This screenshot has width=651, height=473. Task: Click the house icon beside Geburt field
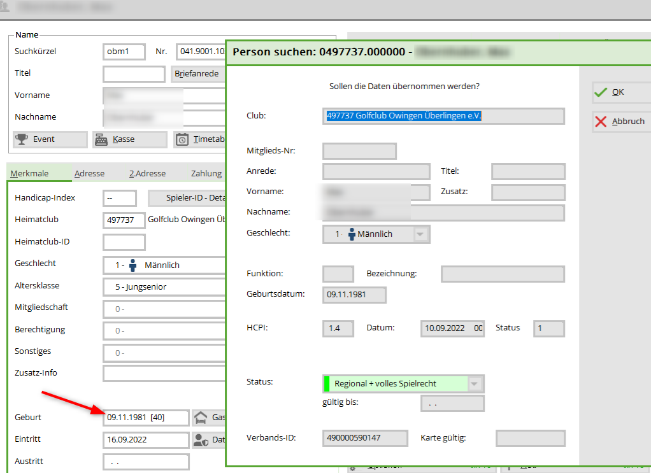click(x=201, y=418)
